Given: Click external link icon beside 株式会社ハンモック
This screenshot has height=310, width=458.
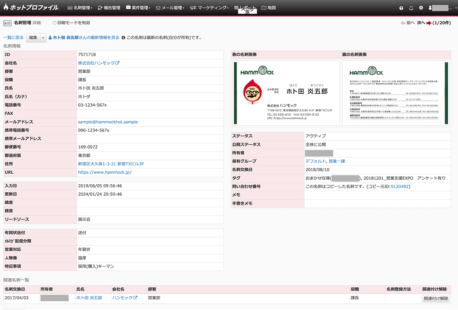Looking at the screenshot, I should click(118, 63).
